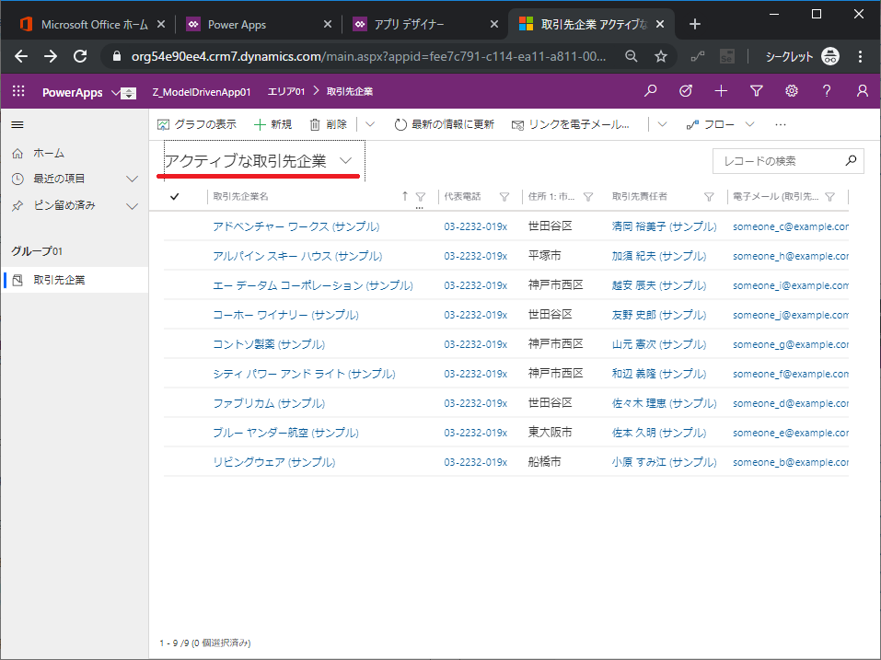Screen dimensions: 881x660
Task: Click 最新の情報に更新 to refresh
Action: tap(445, 124)
